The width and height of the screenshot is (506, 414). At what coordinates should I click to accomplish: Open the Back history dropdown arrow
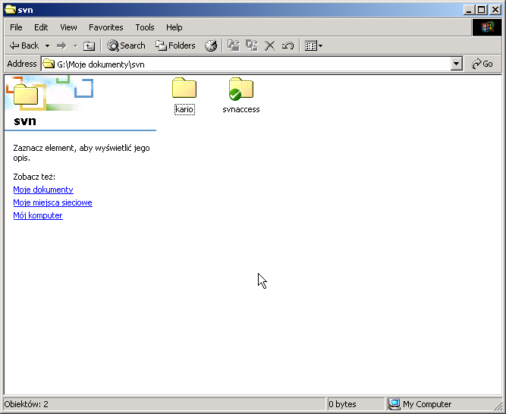click(x=47, y=45)
